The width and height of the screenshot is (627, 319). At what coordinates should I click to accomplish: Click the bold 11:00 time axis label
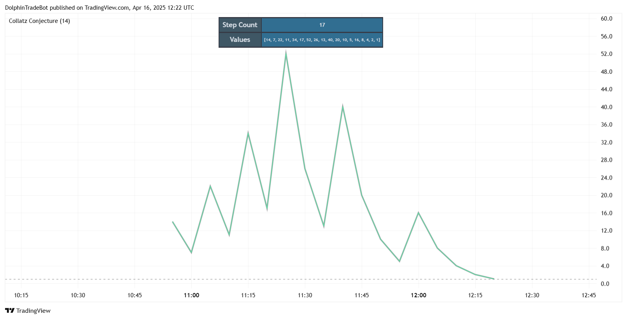click(x=191, y=295)
